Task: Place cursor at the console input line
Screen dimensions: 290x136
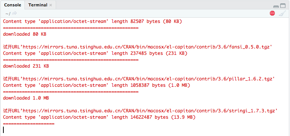Action: click(145, 130)
